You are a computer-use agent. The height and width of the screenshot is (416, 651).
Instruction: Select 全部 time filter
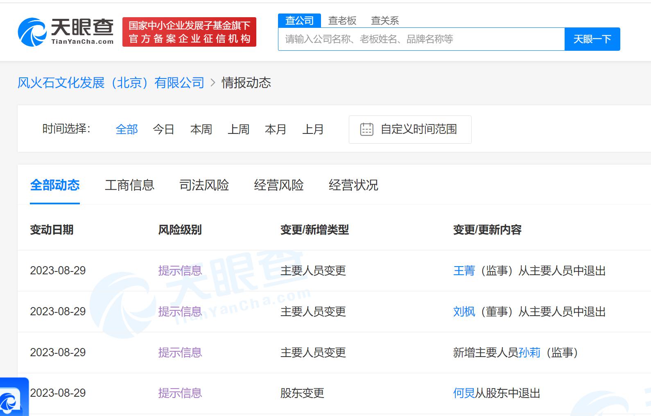pos(127,129)
